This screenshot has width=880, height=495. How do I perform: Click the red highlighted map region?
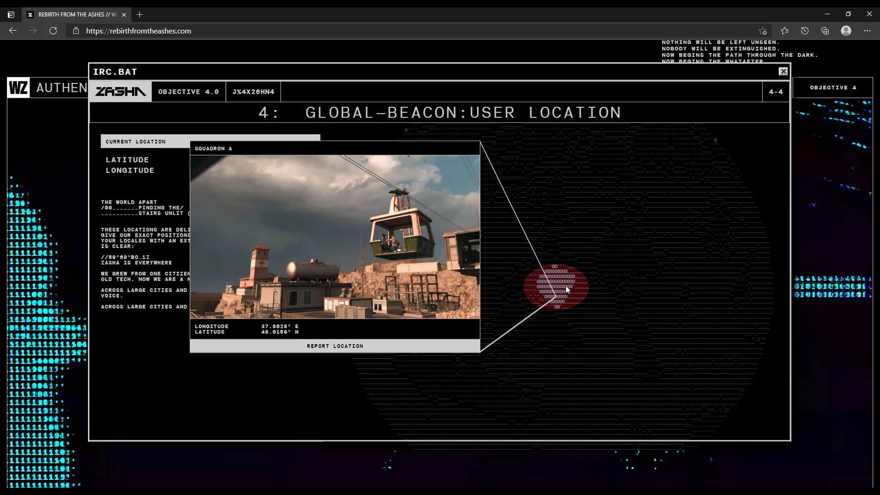pyautogui.click(x=556, y=286)
